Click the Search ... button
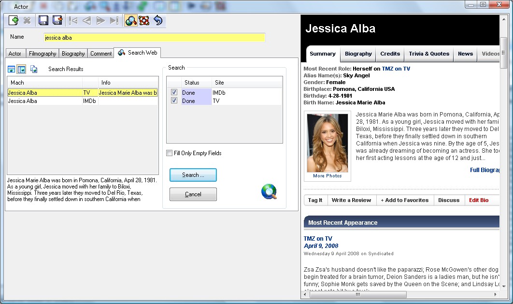Viewport: 513px width, 304px height. tap(193, 175)
